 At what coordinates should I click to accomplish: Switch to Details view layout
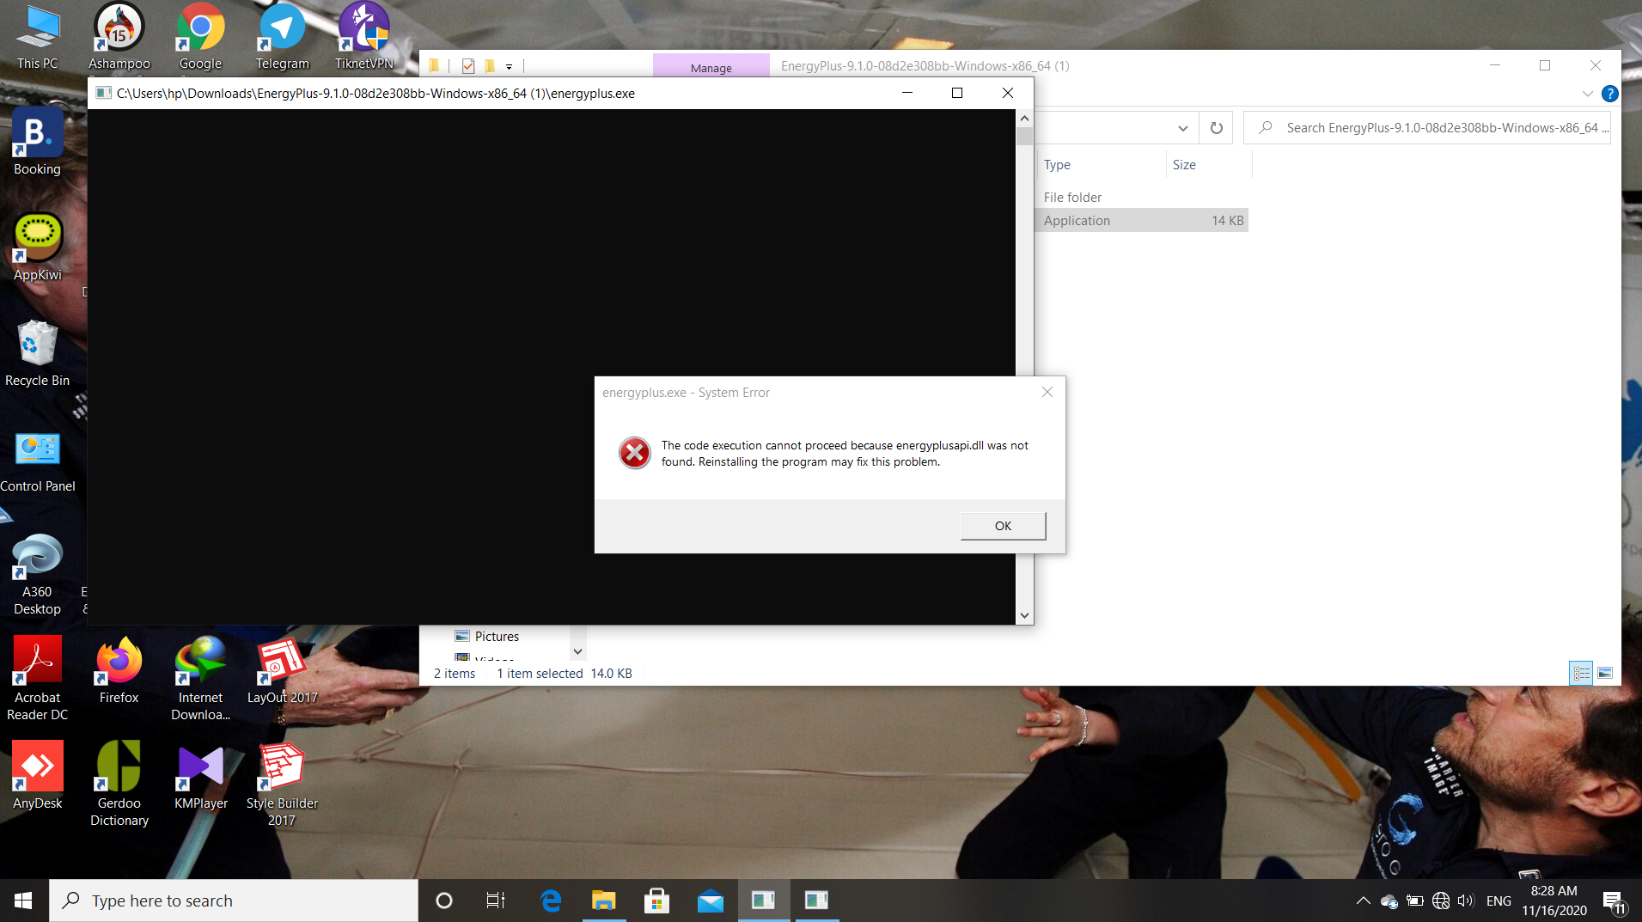point(1580,673)
